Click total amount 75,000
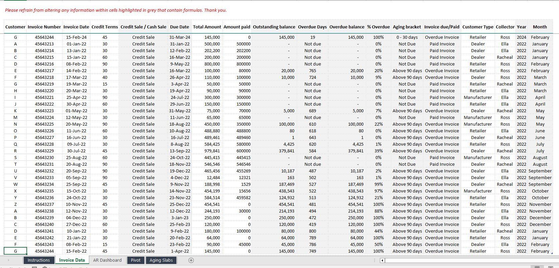This screenshot has width=559, height=268. [x=207, y=111]
